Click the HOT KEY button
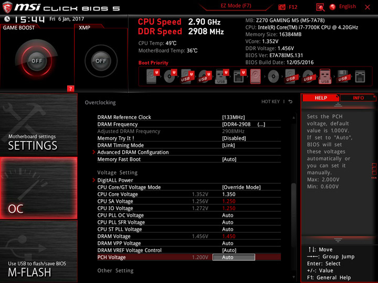The image size is (378, 283). (x=270, y=102)
